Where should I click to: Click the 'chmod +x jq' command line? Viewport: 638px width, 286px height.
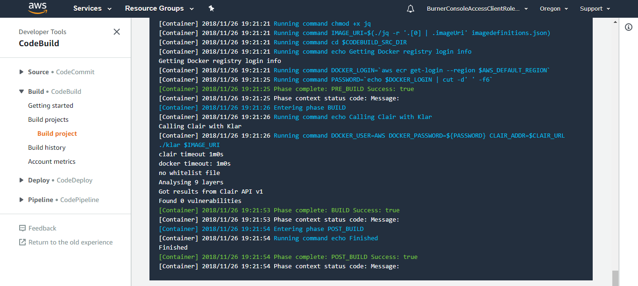point(265,23)
